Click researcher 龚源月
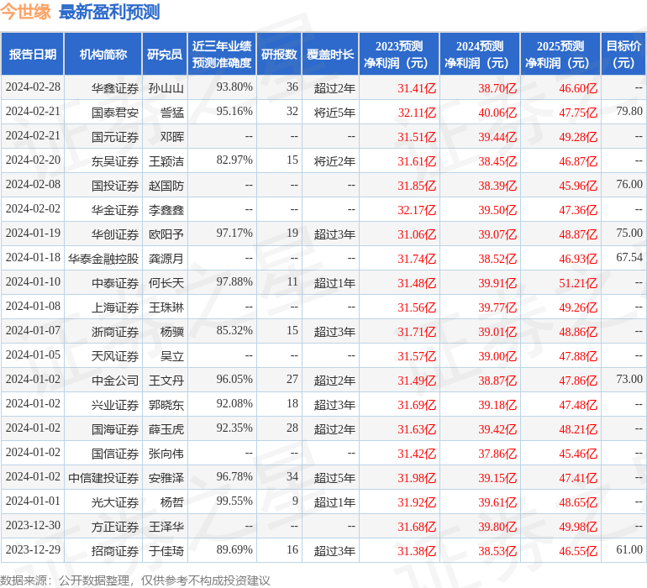The height and width of the screenshot is (588, 647). [166, 259]
